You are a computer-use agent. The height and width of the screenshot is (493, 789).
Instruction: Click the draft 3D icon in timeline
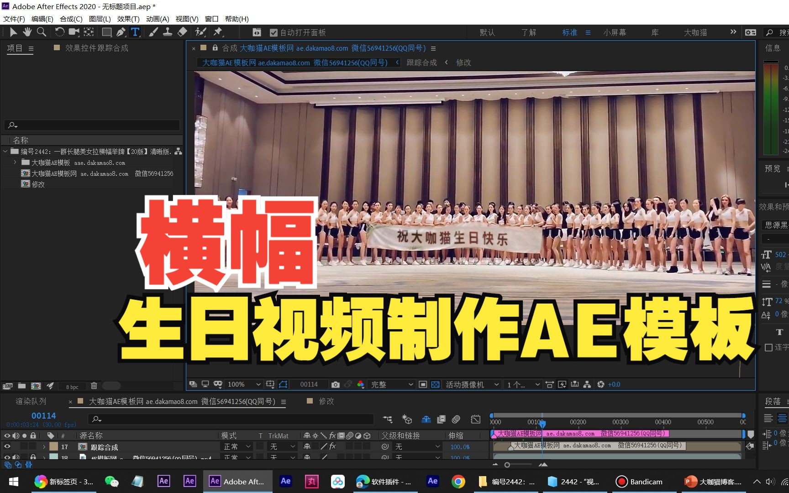[407, 419]
